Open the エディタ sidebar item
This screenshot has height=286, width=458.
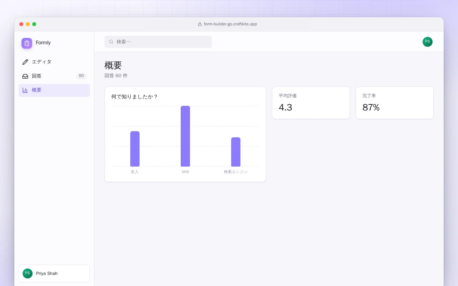(x=54, y=62)
